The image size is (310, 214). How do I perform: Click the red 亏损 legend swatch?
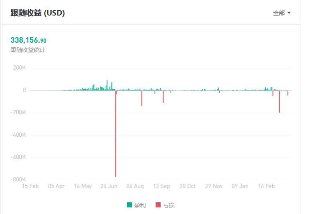158,205
